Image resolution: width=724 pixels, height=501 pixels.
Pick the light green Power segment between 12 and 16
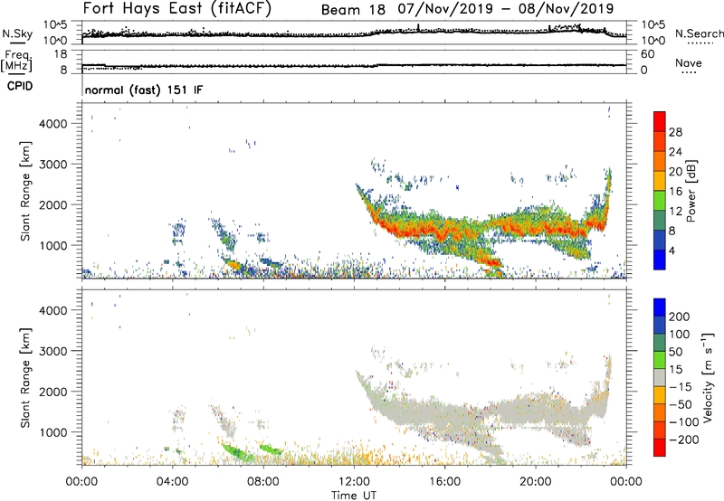coord(660,201)
